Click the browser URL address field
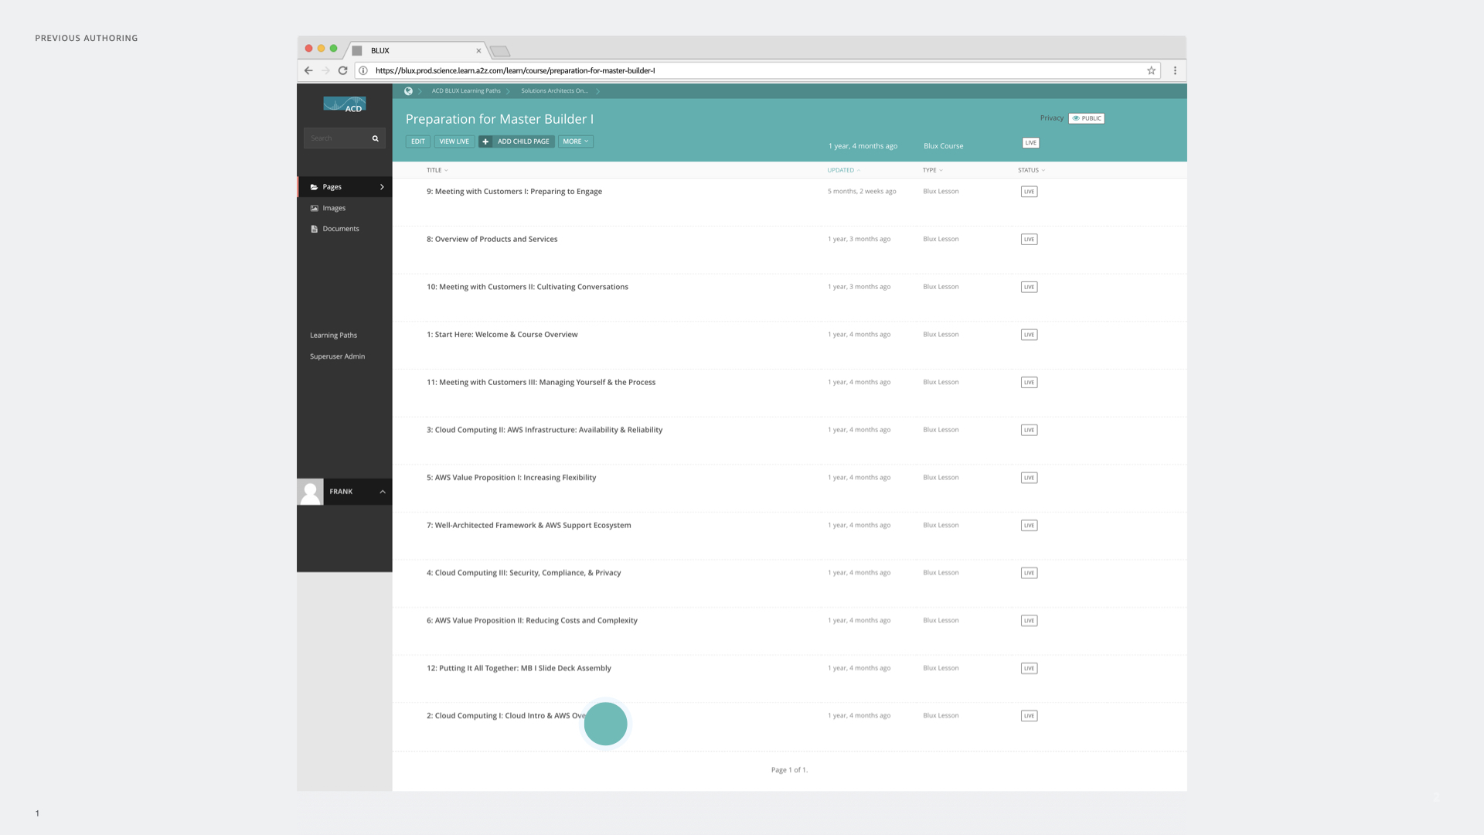This screenshot has height=835, width=1484. pos(757,70)
